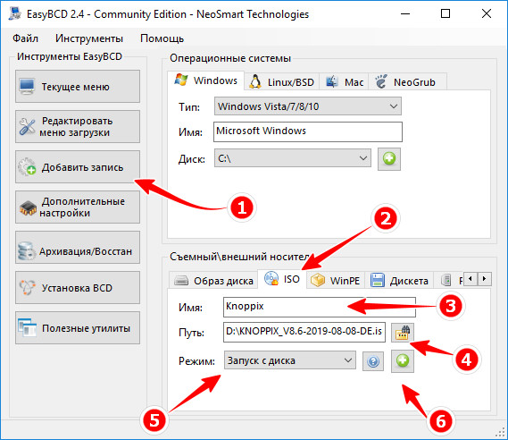Switch to the Linux/BSD tab
This screenshot has height=440, width=508.
click(x=282, y=81)
